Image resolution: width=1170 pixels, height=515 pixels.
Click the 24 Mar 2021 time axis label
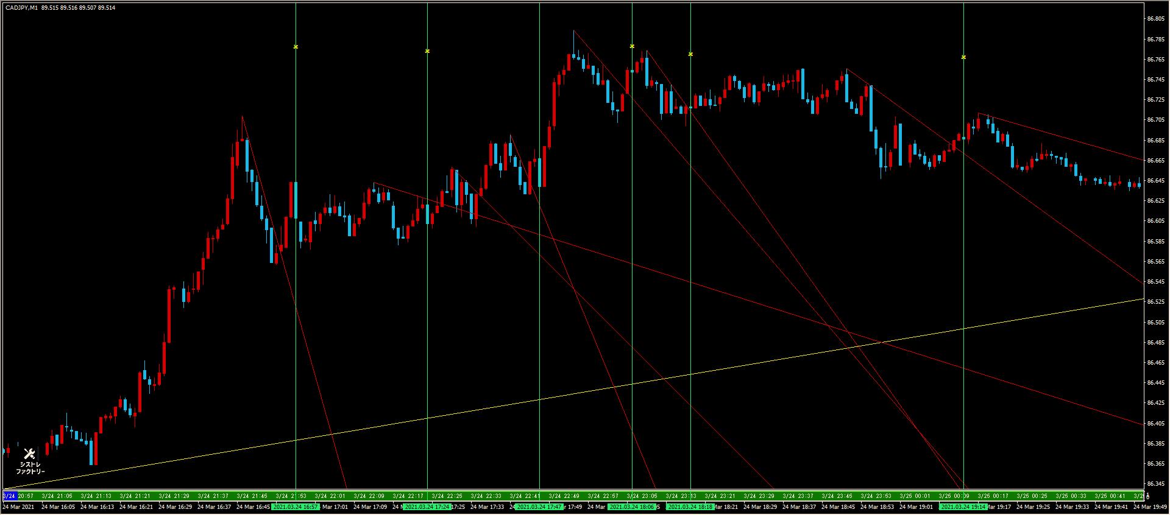click(x=18, y=506)
